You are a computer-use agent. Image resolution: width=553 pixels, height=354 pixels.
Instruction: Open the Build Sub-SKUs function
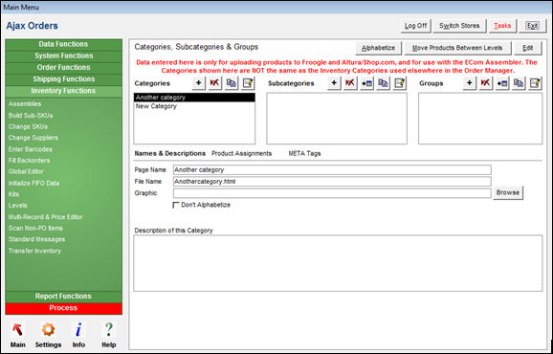click(x=31, y=116)
